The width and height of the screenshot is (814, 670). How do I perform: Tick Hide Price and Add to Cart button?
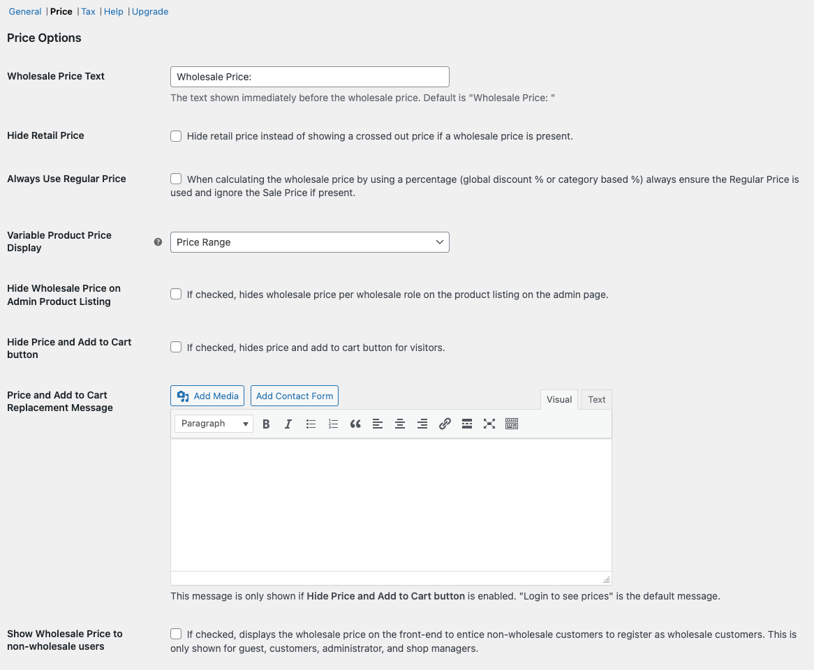(x=176, y=348)
